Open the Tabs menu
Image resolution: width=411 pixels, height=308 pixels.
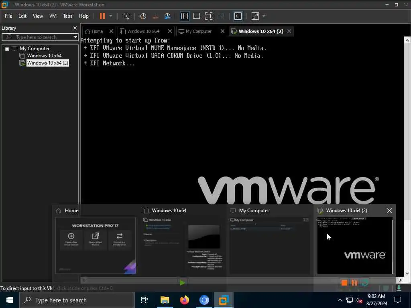pyautogui.click(x=67, y=16)
